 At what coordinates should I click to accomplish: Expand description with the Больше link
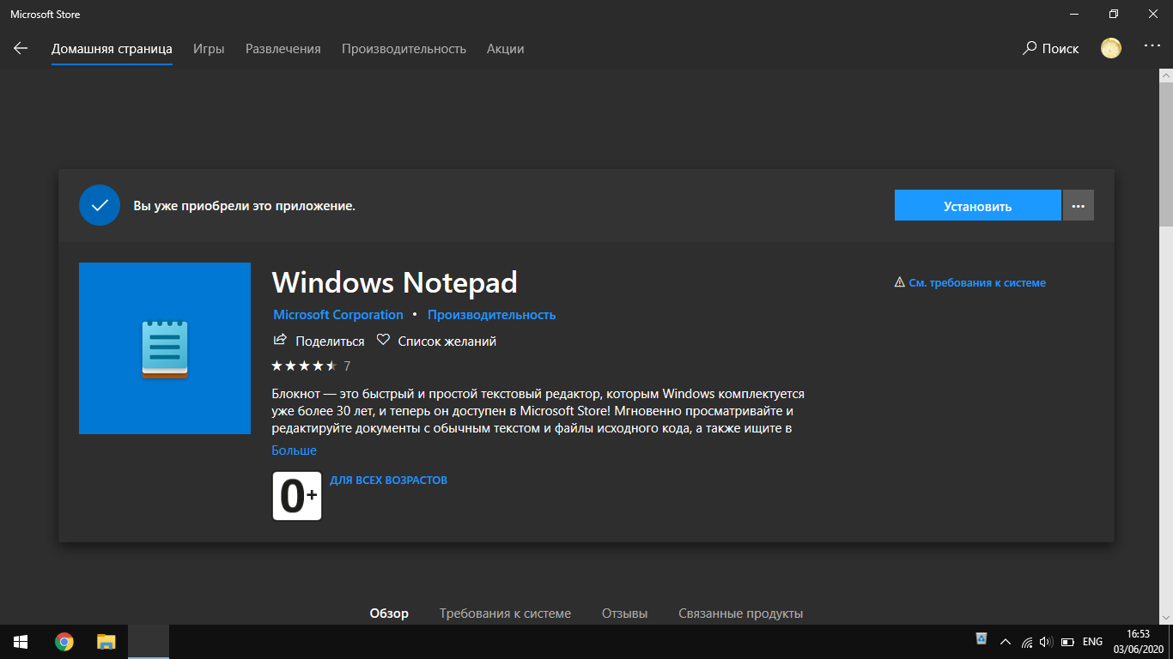pyautogui.click(x=295, y=450)
